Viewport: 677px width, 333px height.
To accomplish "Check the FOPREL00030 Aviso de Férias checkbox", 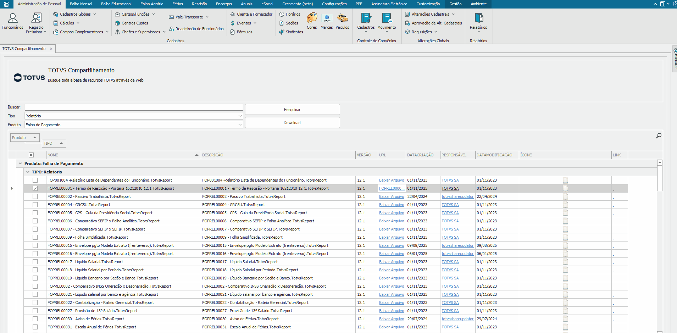I will 35,319.
